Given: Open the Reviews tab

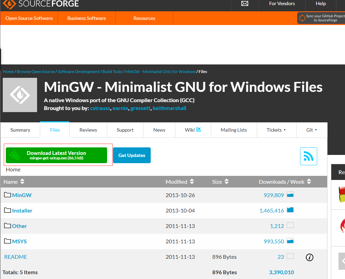Looking at the screenshot, I should point(88,130).
